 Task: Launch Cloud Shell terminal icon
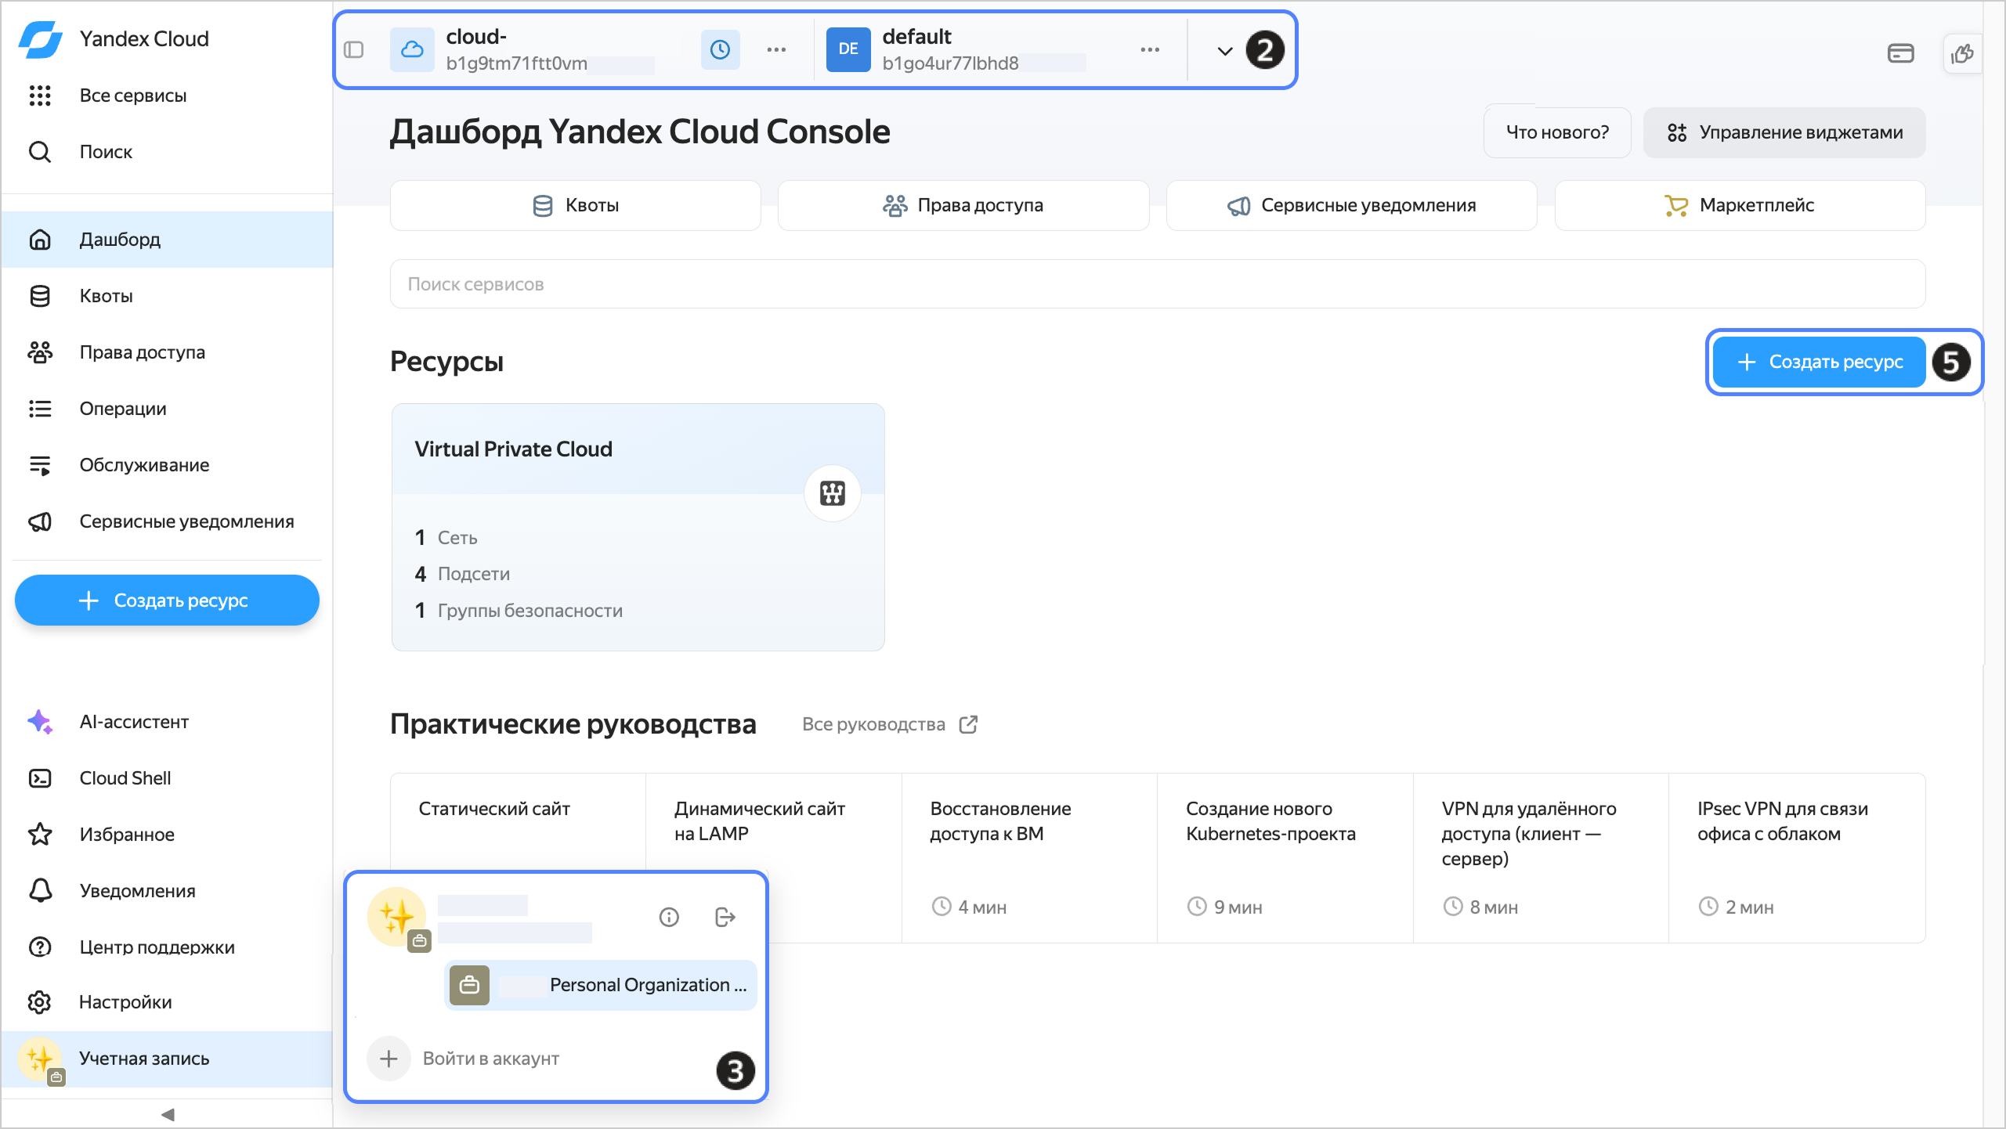click(40, 778)
